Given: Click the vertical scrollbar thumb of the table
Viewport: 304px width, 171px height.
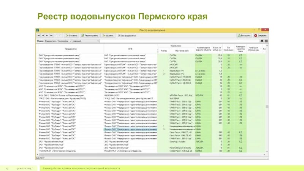Looking at the screenshot, I should pyautogui.click(x=267, y=107).
